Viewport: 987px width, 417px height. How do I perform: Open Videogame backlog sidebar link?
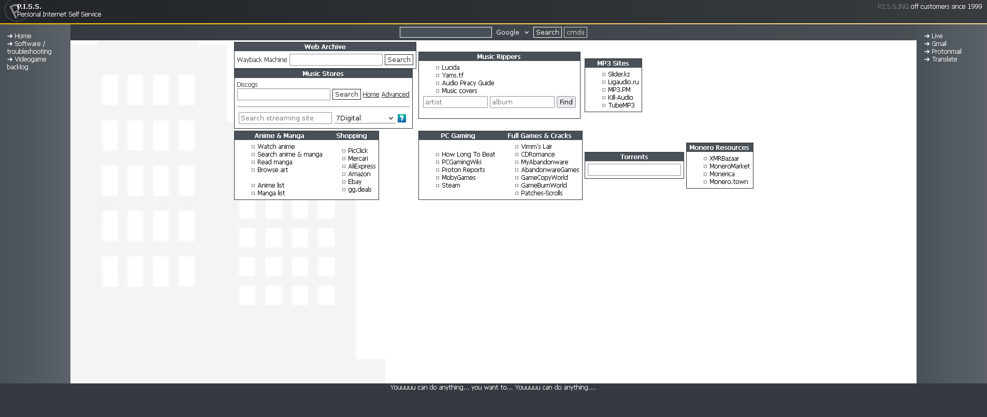pyautogui.click(x=26, y=63)
